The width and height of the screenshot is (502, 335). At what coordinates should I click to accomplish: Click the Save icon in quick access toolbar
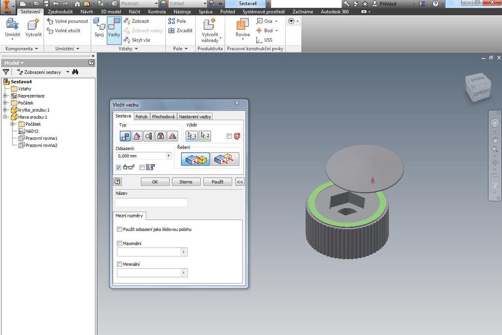tap(47, 4)
